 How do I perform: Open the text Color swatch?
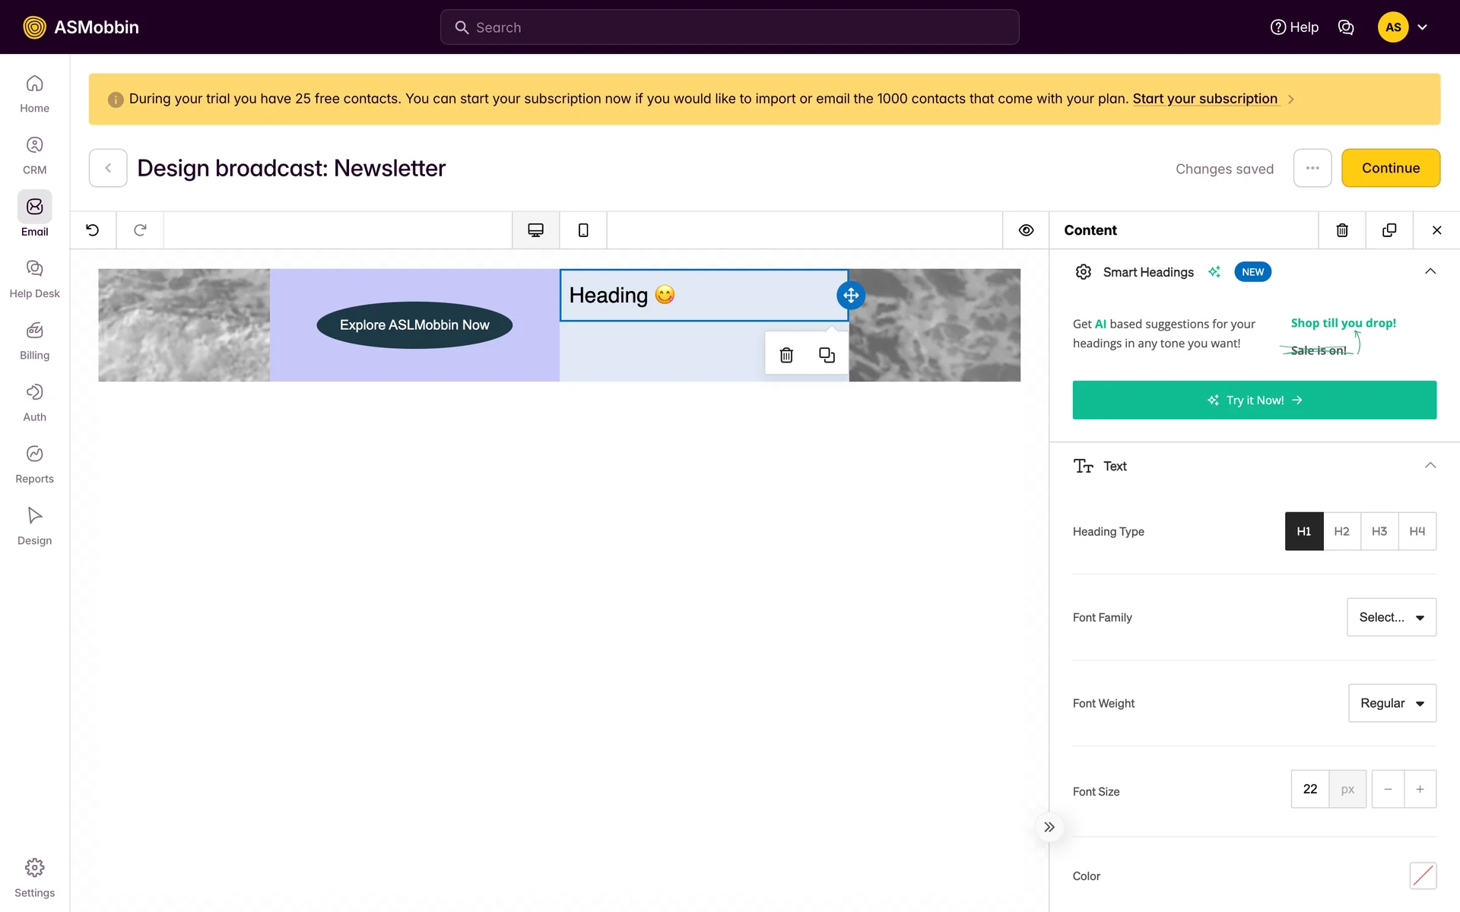(1422, 876)
